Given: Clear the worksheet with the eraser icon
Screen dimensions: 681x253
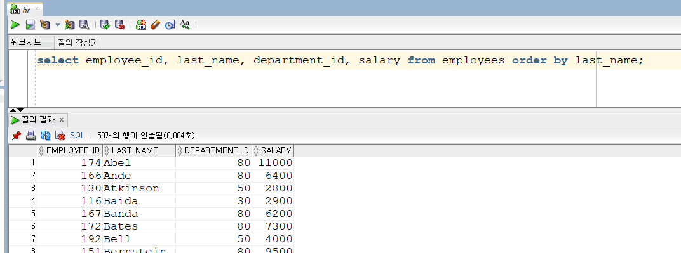Looking at the screenshot, I should click(x=156, y=25).
